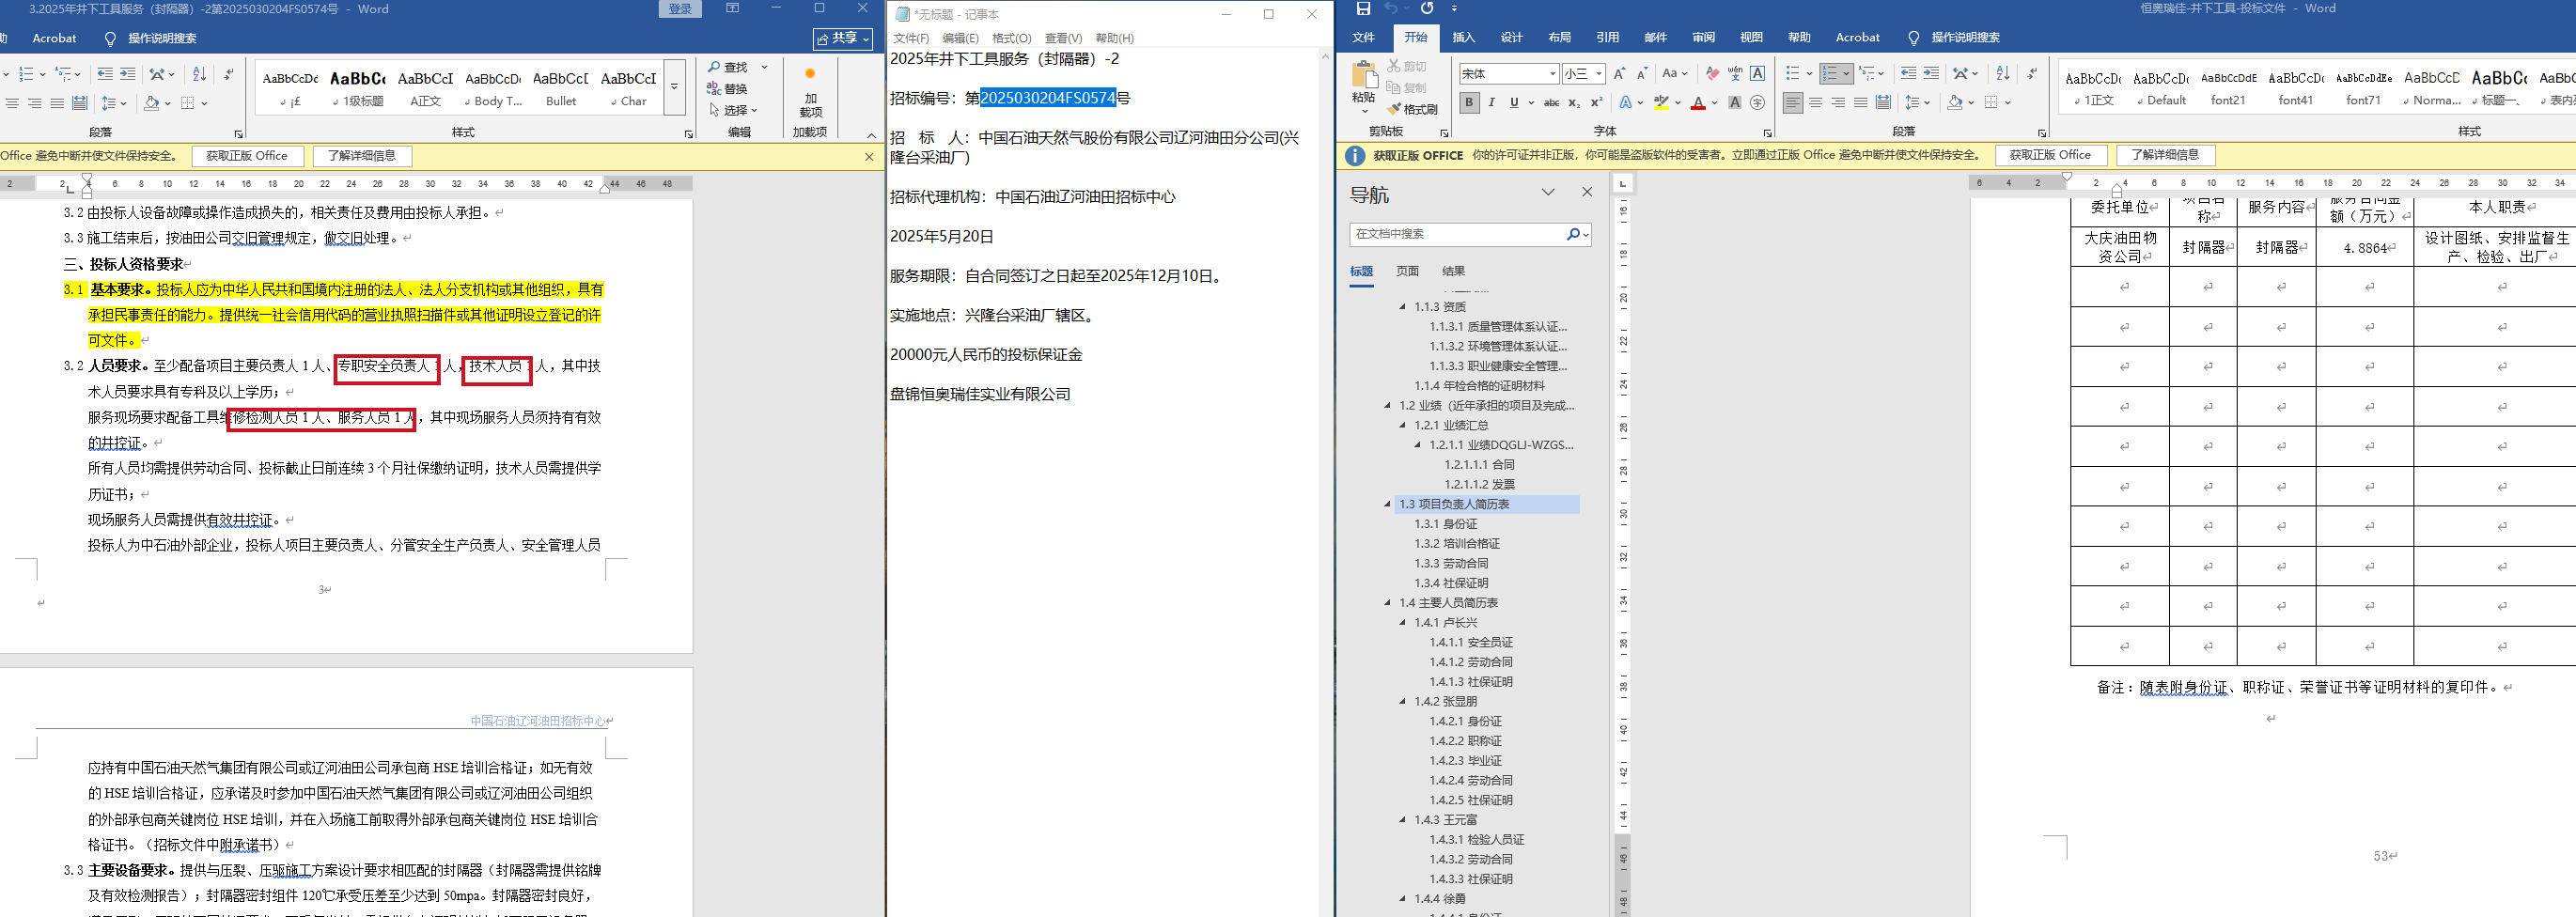Toggle numbered list in right Word ribbon
The width and height of the screenshot is (2576, 917).
[1830, 74]
